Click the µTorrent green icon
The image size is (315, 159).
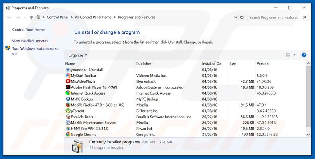pos(68,111)
